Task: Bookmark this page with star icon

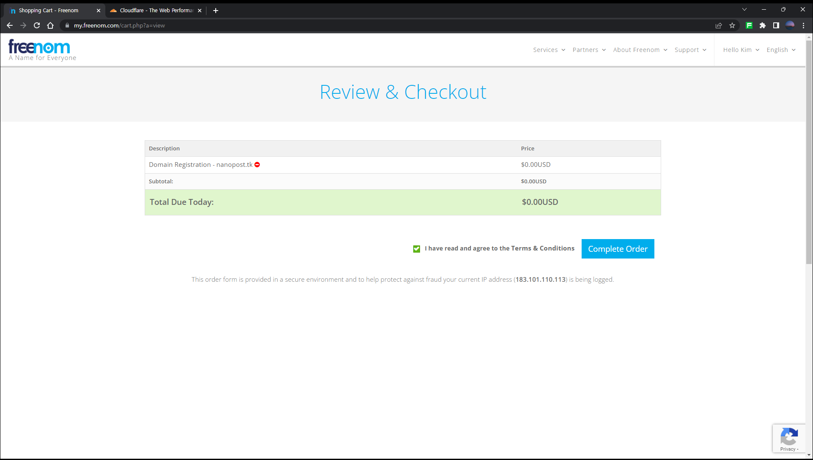Action: click(x=732, y=25)
